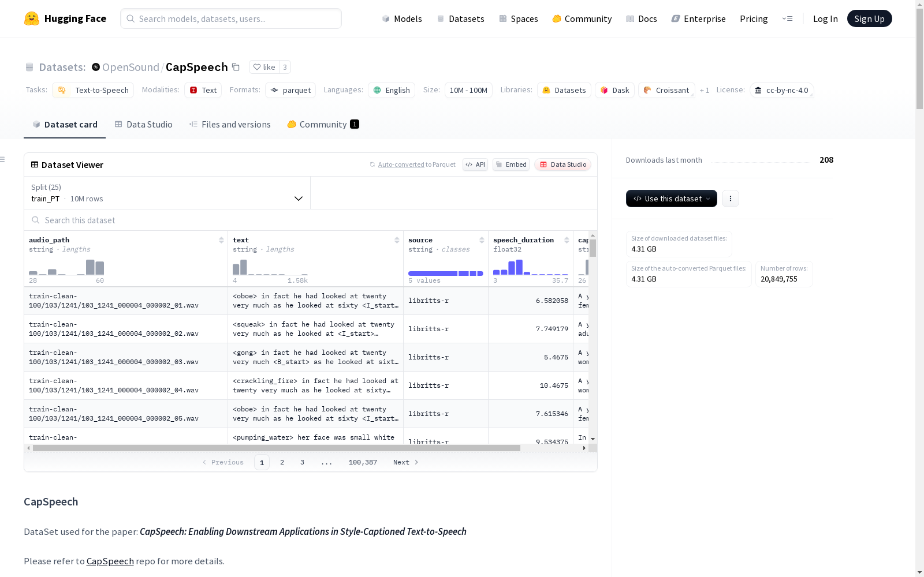Select the 10M - 100M size tag
This screenshot has width=924, height=577.
468,90
